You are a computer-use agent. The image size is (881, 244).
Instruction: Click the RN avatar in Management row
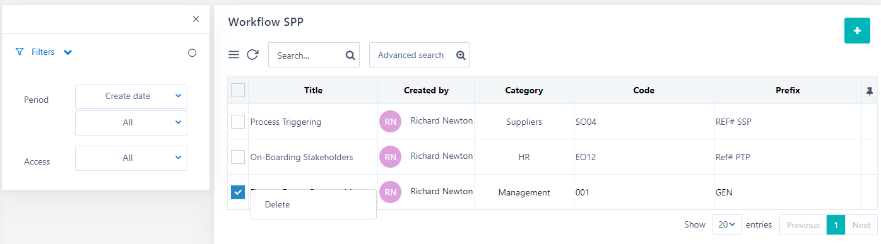[390, 192]
